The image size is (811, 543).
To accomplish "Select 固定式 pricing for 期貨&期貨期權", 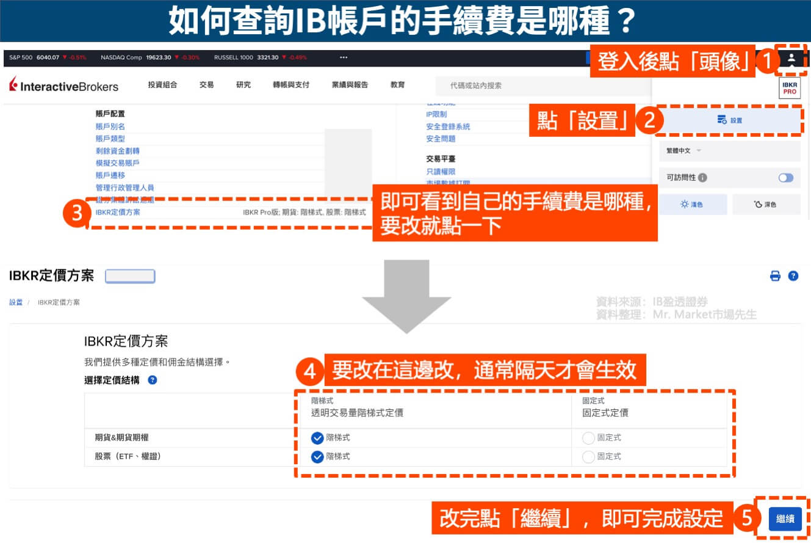I will tap(586, 437).
